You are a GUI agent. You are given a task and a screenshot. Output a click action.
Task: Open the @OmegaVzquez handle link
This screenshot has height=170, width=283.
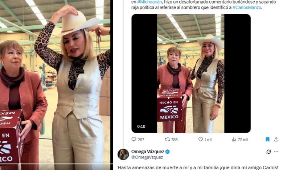[x=147, y=157]
